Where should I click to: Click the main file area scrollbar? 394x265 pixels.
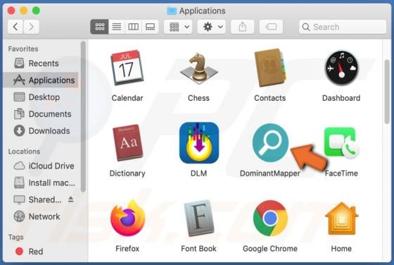coord(387,92)
